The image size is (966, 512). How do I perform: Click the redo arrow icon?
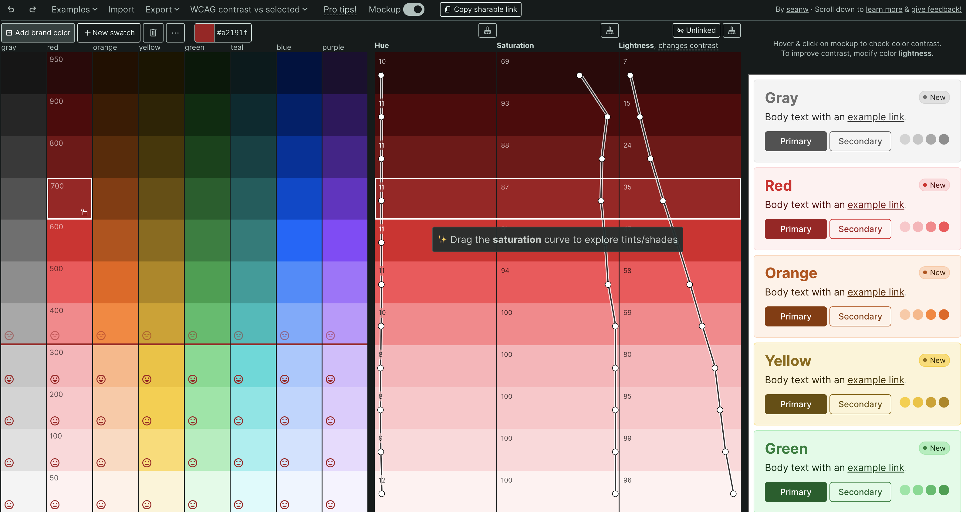33,9
